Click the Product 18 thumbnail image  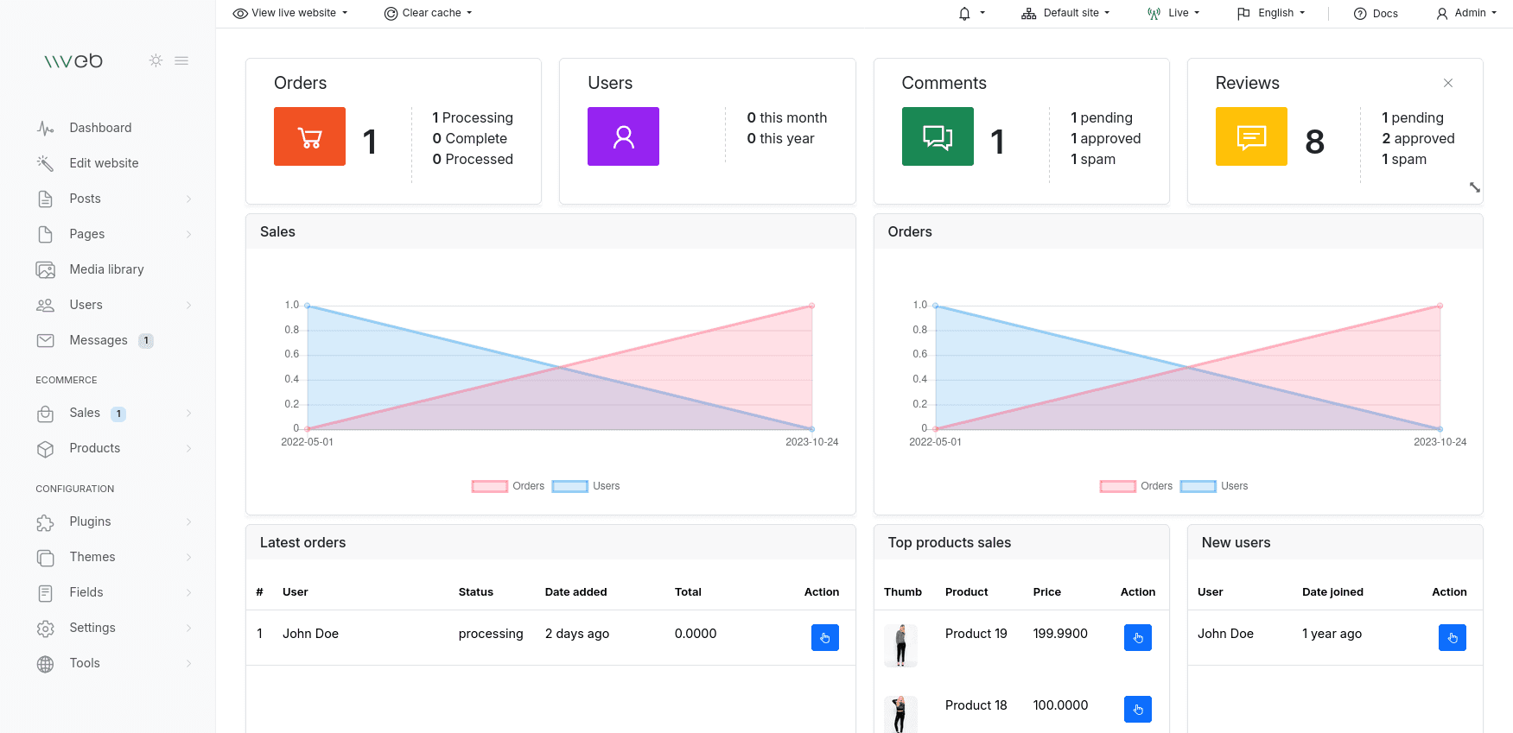click(x=900, y=714)
